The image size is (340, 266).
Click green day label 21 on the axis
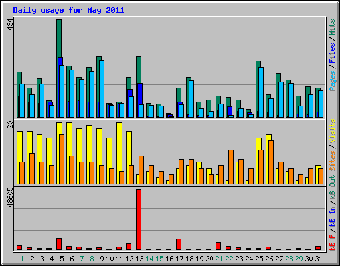click(x=219, y=259)
